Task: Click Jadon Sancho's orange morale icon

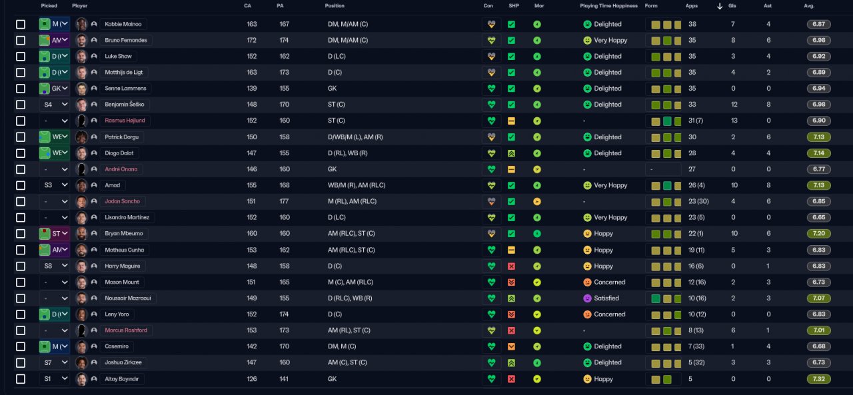Action: coord(537,201)
